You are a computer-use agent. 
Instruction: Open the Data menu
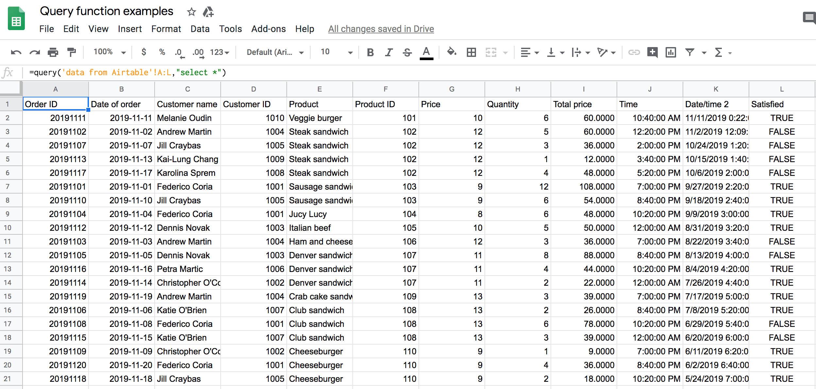tap(200, 29)
